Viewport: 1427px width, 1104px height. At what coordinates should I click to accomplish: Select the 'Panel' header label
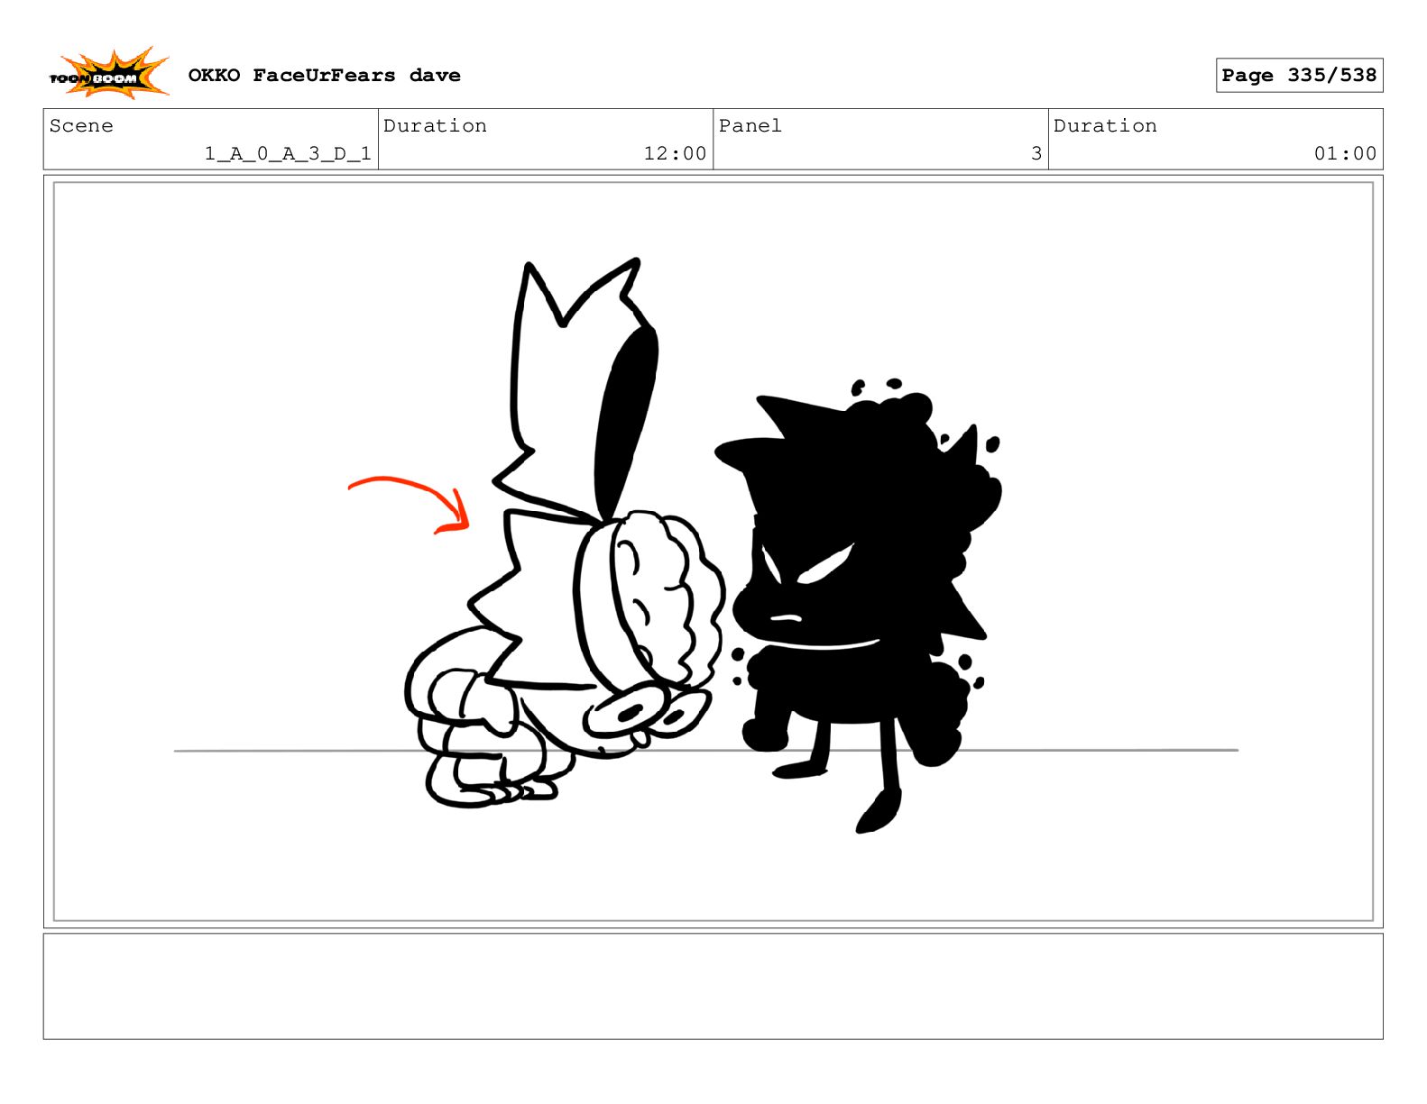coord(750,126)
